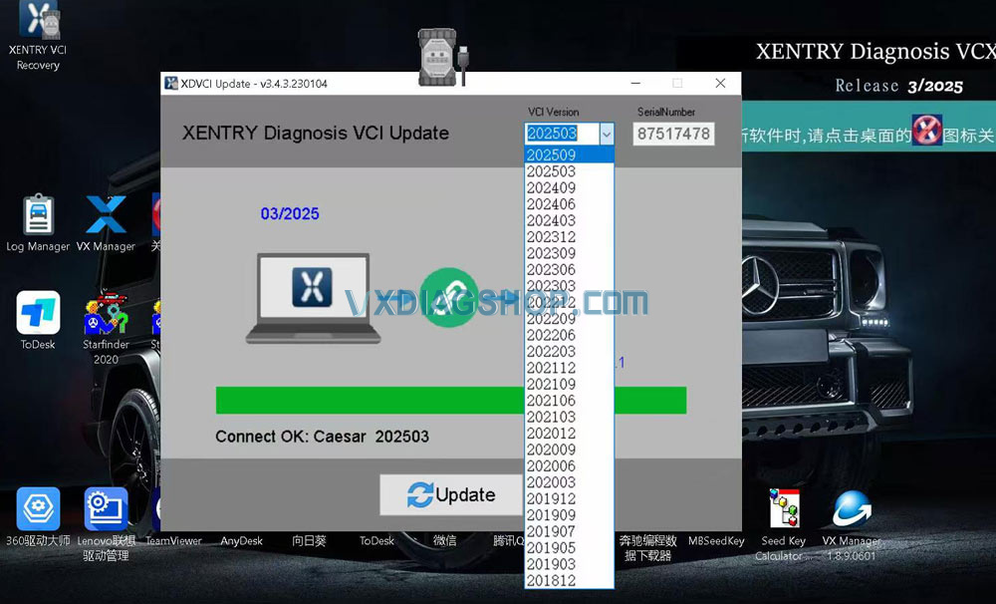The image size is (996, 604).
Task: Pick 202103 from the dropdown list
Action: (569, 417)
